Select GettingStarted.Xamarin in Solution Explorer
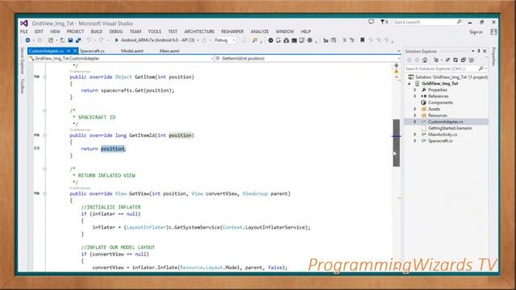This screenshot has width=516, height=290. [x=450, y=128]
